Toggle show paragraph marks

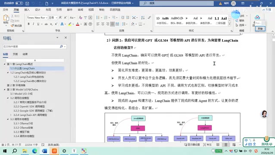coord(149,18)
